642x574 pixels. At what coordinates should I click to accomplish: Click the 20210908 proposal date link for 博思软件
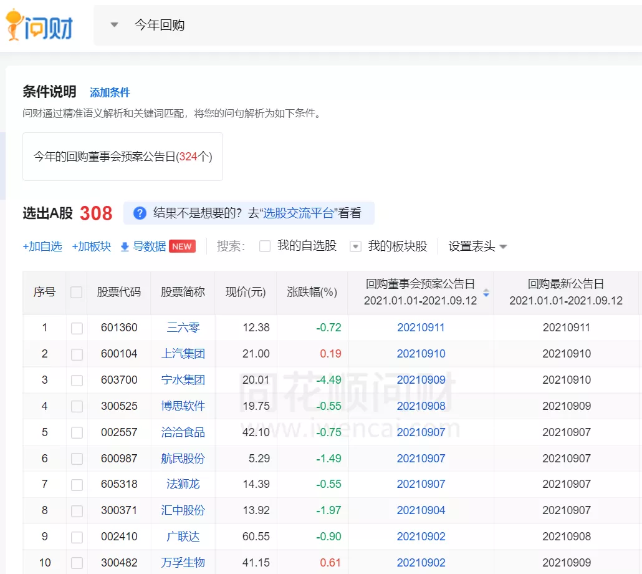[421, 406]
